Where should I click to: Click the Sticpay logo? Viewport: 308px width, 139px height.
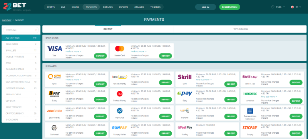[x=250, y=127]
